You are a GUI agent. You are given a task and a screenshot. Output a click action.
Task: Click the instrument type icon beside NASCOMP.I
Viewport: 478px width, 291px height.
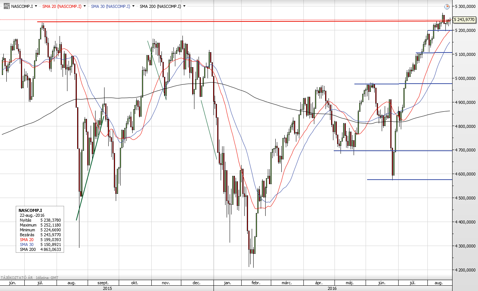click(x=6, y=6)
